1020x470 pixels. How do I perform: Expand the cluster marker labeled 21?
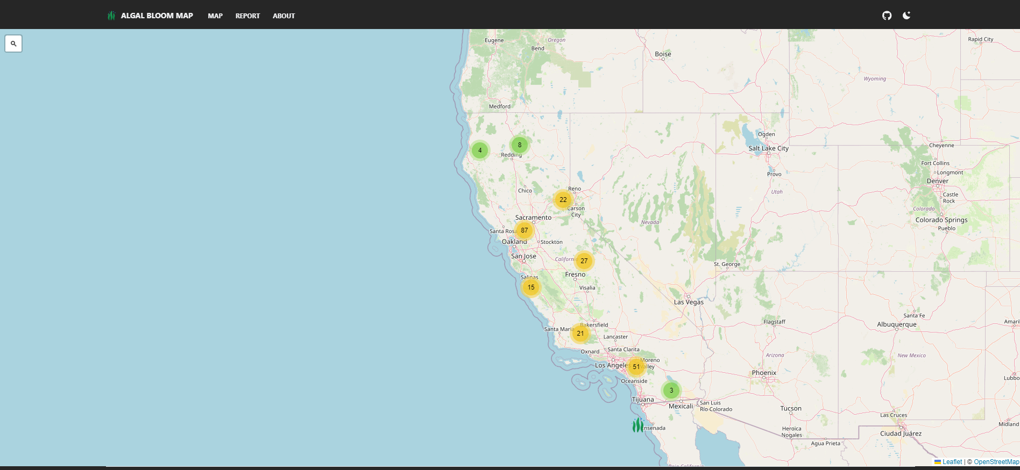click(x=580, y=334)
